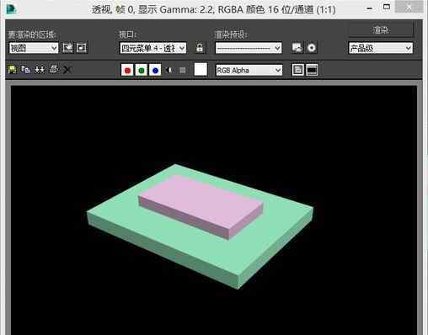Click the Copy Image icon
Viewport: 428px width, 335px height.
click(x=26, y=70)
